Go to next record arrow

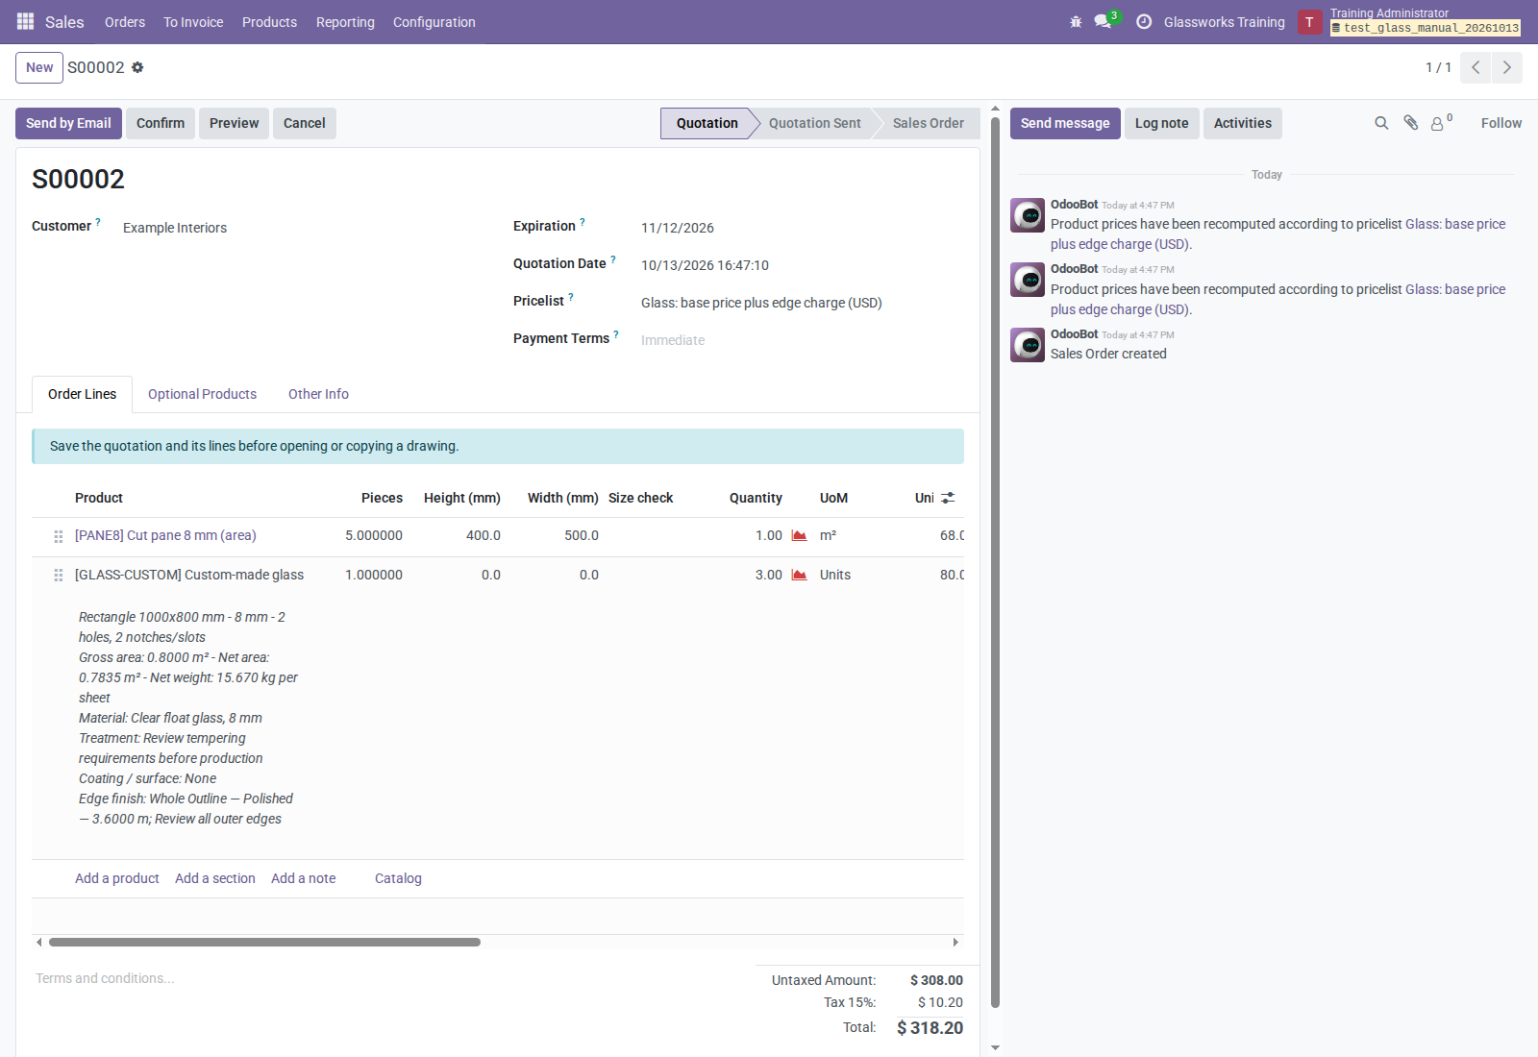(x=1507, y=67)
